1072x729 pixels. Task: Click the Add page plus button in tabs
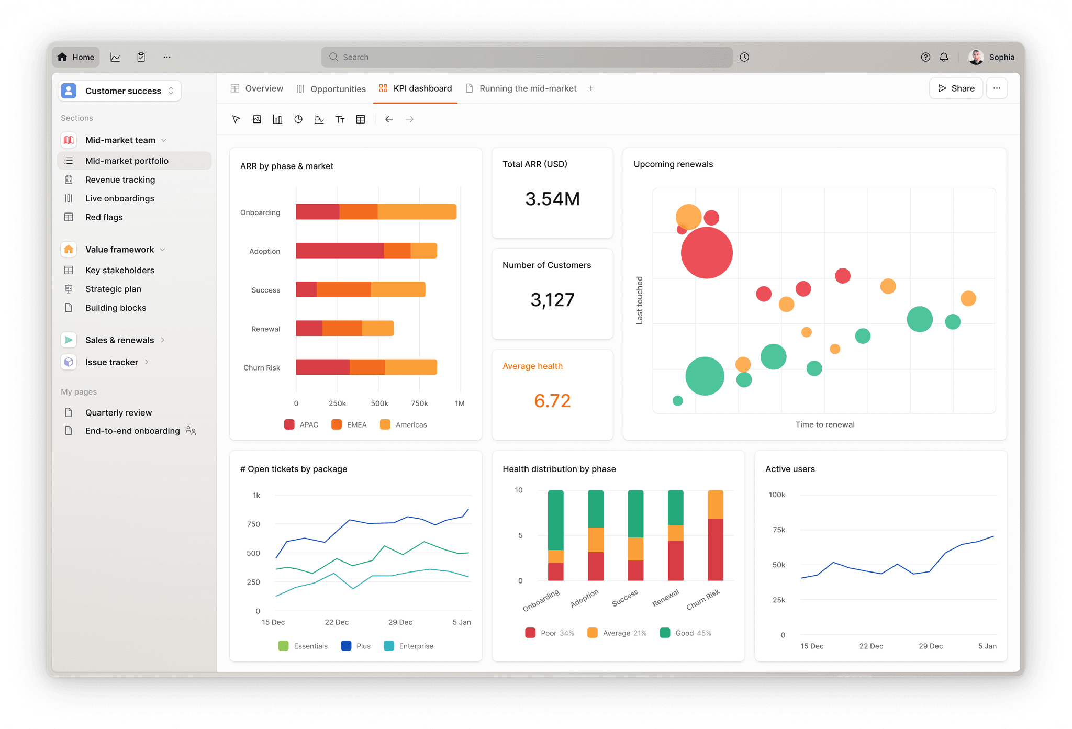(x=591, y=88)
